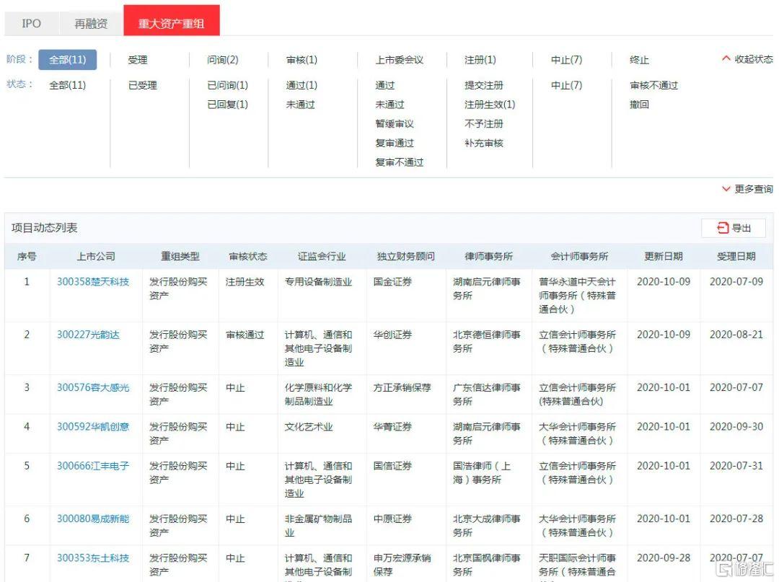Open company 300353东土科技
The width and height of the screenshot is (779, 582).
(93, 558)
